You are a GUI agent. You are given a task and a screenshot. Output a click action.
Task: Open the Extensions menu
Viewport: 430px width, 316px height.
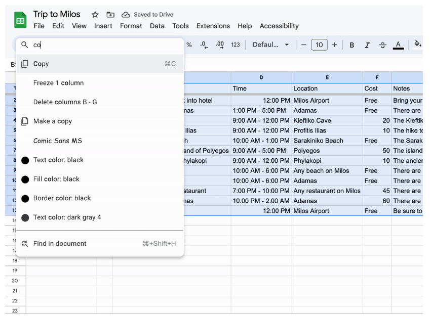pyautogui.click(x=213, y=26)
